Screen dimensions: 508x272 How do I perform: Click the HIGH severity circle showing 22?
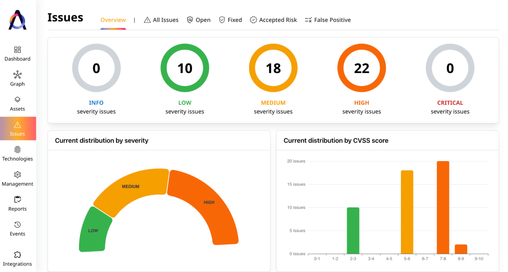361,68
